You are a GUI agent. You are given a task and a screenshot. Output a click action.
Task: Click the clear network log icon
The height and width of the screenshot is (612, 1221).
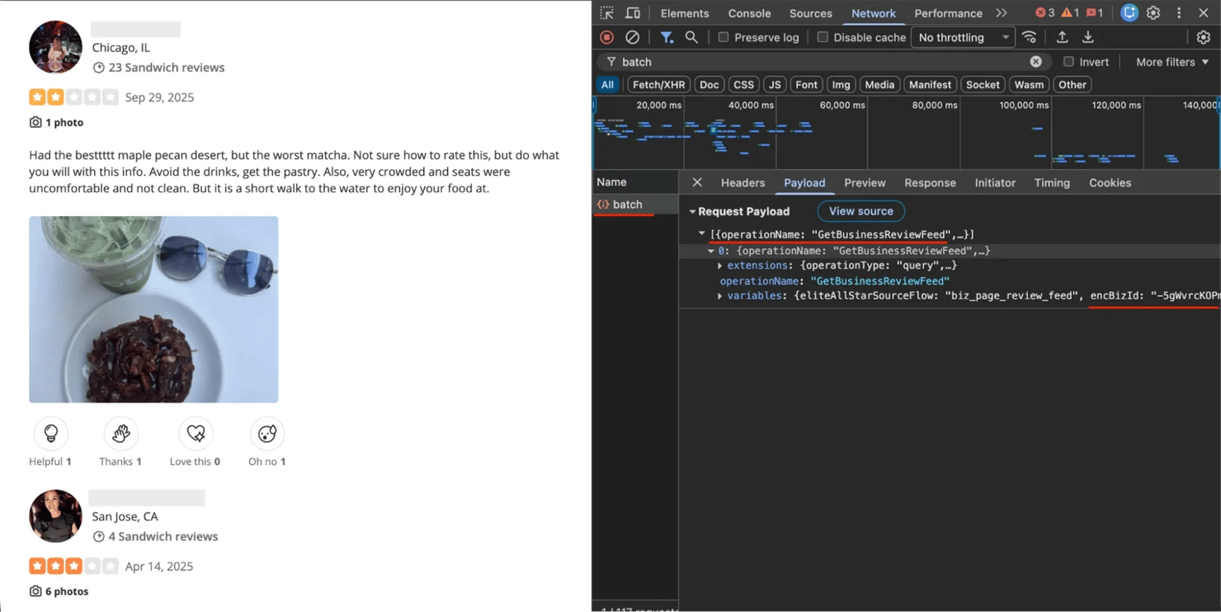[x=632, y=37]
